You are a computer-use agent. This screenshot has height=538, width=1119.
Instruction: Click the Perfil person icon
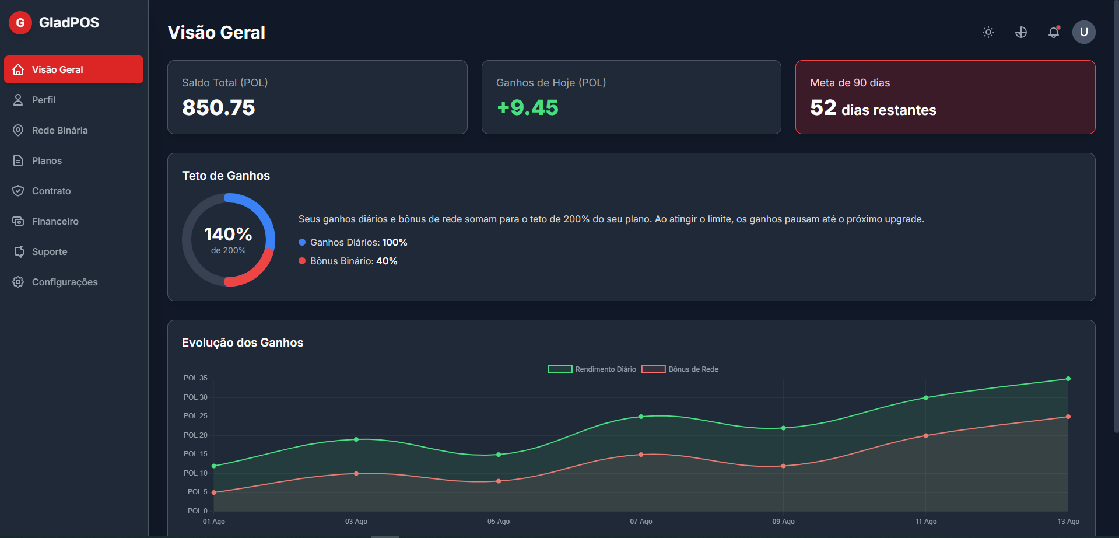pos(18,100)
